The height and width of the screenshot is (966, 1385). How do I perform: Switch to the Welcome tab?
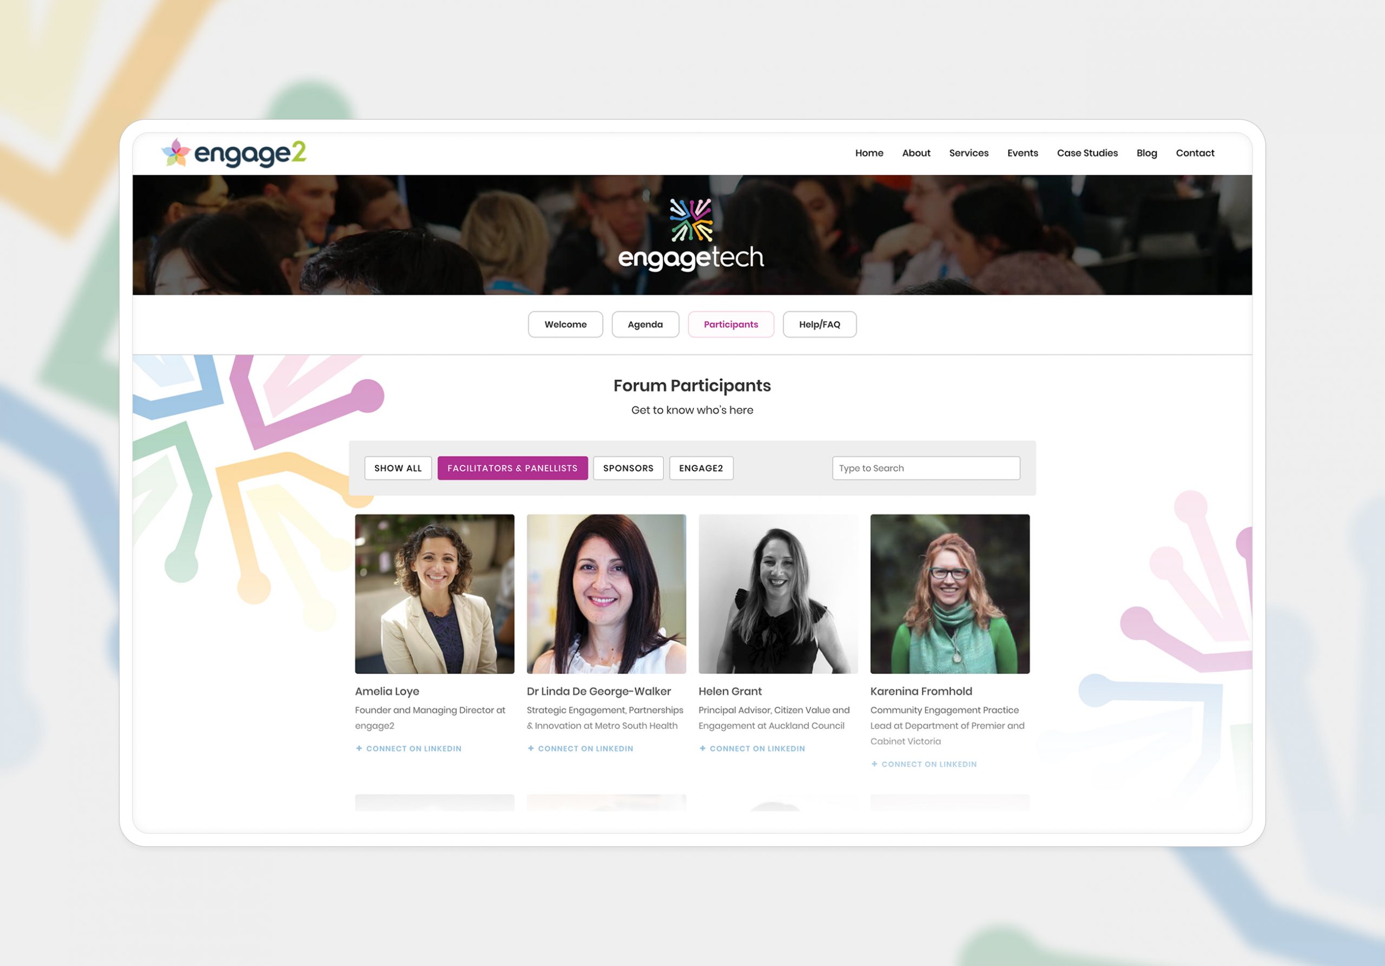point(565,325)
